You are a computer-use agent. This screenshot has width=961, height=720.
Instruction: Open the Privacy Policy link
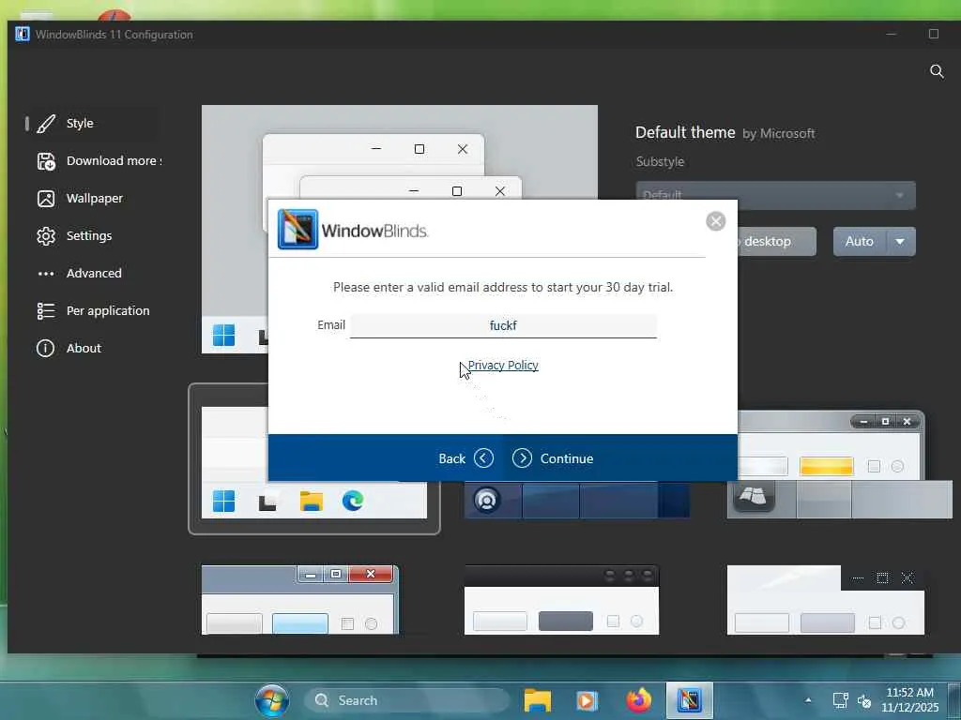coord(503,365)
